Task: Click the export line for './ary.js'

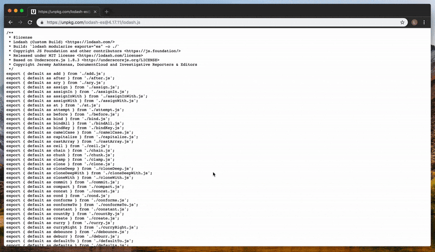Action: click(x=56, y=83)
